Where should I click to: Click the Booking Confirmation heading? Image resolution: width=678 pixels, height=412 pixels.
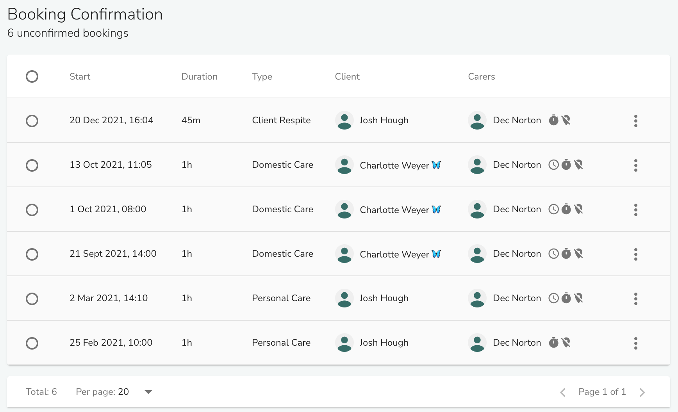tap(85, 14)
